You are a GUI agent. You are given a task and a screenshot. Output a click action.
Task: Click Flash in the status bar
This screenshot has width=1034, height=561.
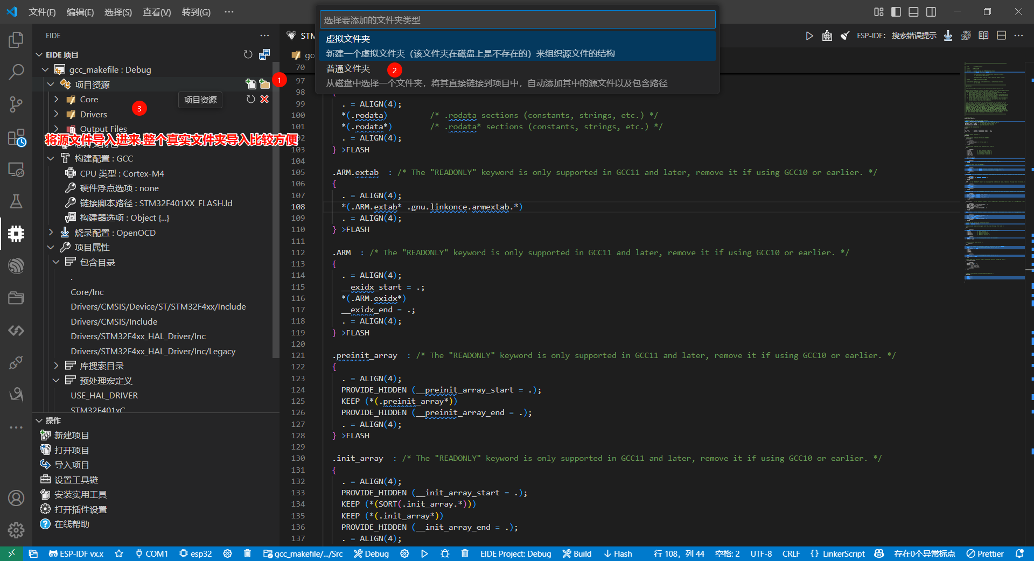coord(618,553)
